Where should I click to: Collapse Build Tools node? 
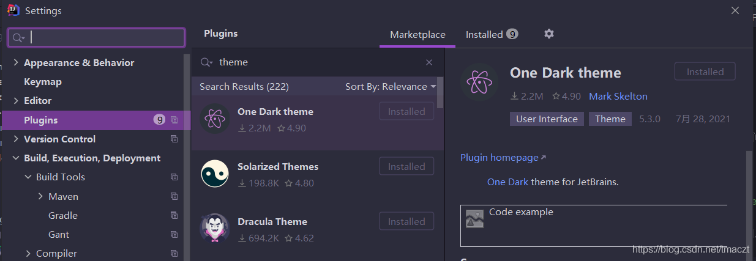28,177
